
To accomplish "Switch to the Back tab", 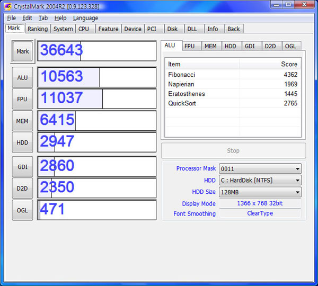I will pos(234,29).
